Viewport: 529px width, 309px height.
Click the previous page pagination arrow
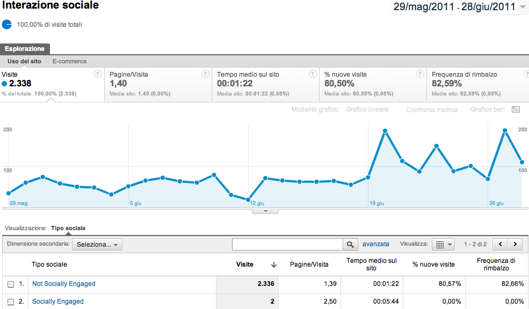(x=499, y=244)
